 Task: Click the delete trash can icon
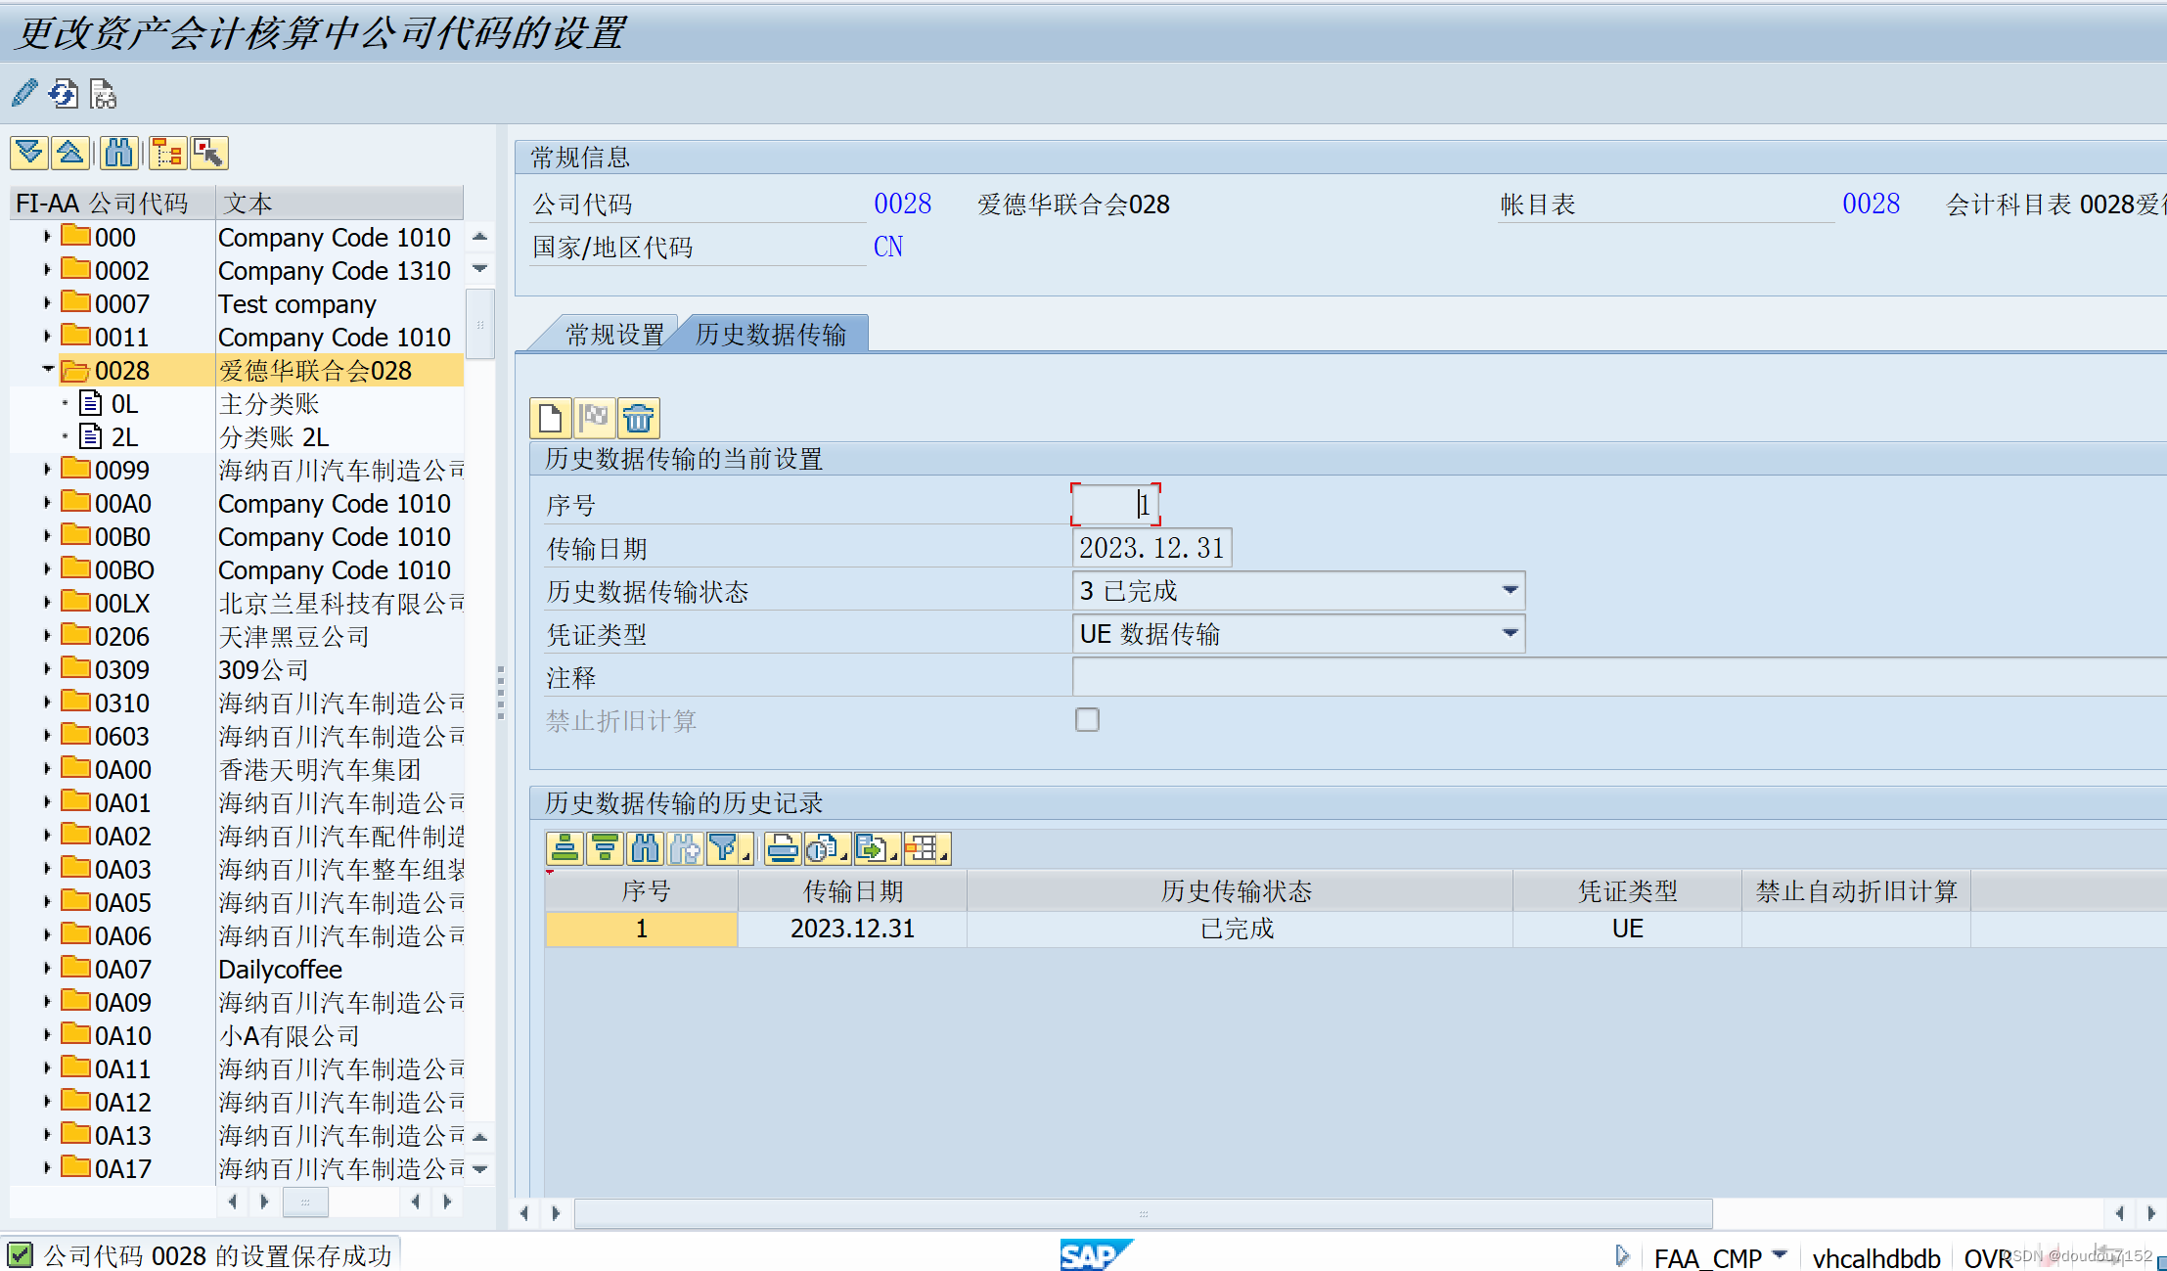[639, 419]
